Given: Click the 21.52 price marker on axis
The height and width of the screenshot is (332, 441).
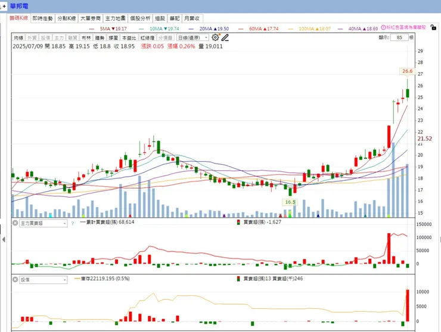Looking at the screenshot, I should coord(425,139).
